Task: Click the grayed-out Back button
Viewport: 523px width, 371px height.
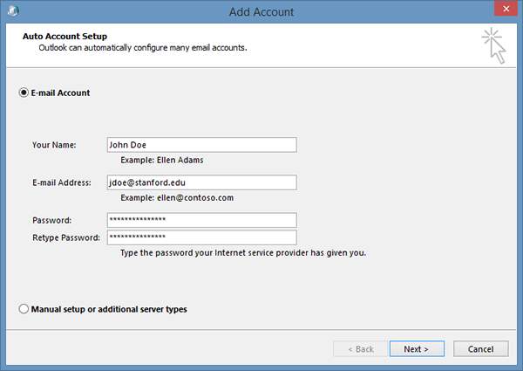Action: 358,349
